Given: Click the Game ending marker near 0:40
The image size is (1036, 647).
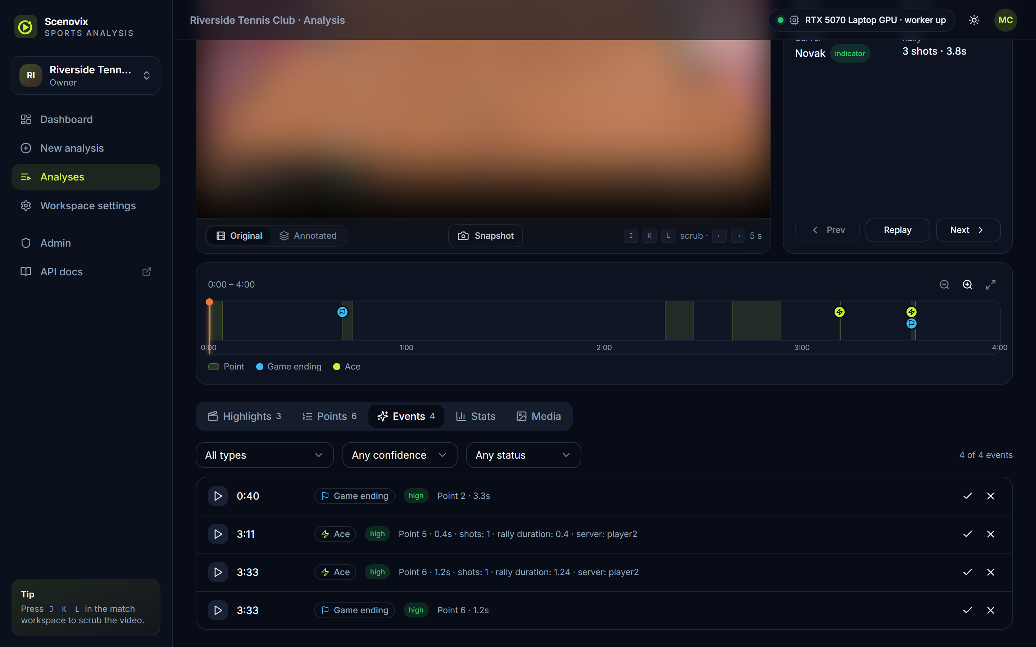Looking at the screenshot, I should (342, 312).
